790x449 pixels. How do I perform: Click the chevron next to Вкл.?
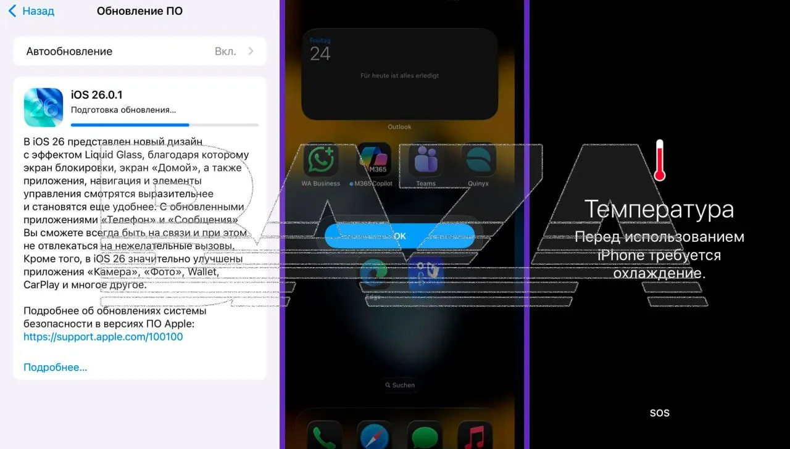click(x=251, y=51)
